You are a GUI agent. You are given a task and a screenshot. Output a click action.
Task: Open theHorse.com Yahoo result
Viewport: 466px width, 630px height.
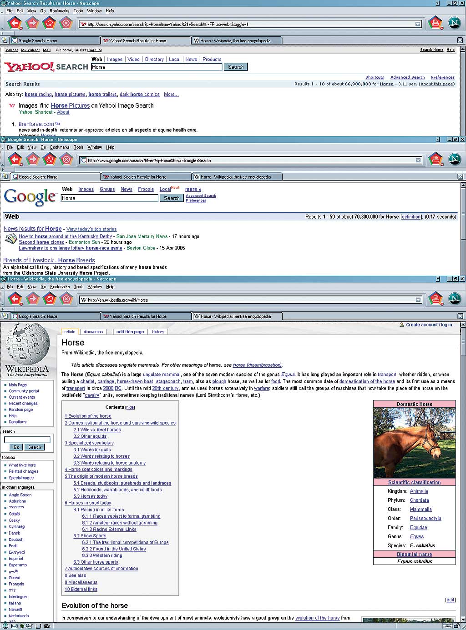(x=36, y=124)
